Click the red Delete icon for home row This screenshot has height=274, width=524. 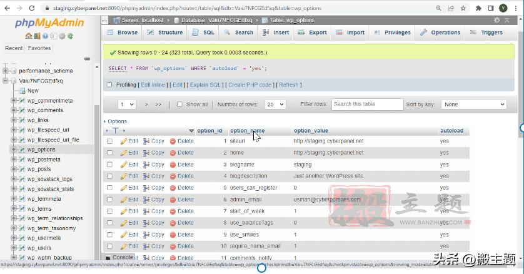(173, 153)
